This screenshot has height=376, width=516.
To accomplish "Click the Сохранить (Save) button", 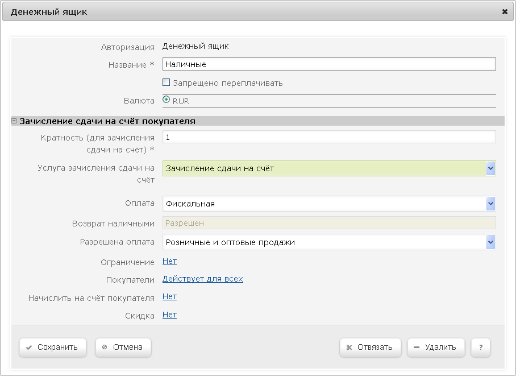I will pos(52,347).
